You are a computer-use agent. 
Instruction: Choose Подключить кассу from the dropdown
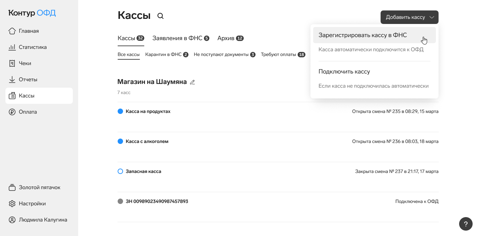pyautogui.click(x=344, y=71)
